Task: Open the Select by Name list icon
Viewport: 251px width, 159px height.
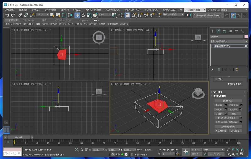Action: point(58,15)
